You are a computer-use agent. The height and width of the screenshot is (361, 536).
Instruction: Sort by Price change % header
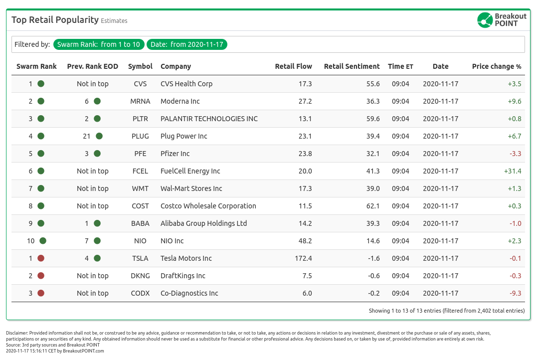(x=496, y=66)
